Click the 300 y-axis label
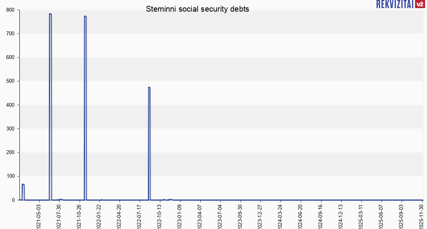Image resolution: width=427 pixels, height=229 pixels. pos(10,129)
